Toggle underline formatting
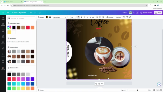This screenshot has width=163, height=92. click(87, 17)
